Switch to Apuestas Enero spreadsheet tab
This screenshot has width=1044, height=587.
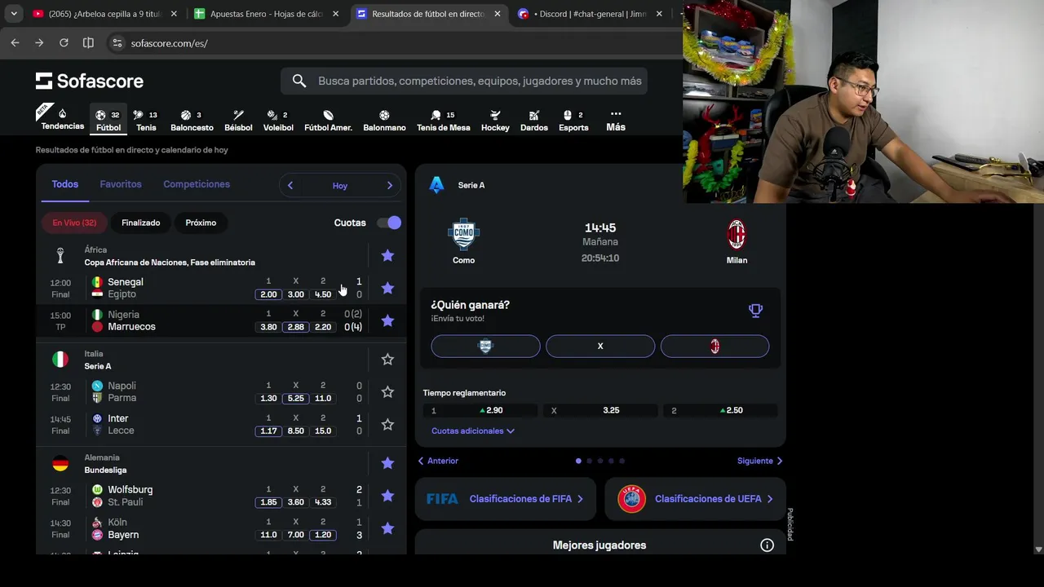pos(268,14)
